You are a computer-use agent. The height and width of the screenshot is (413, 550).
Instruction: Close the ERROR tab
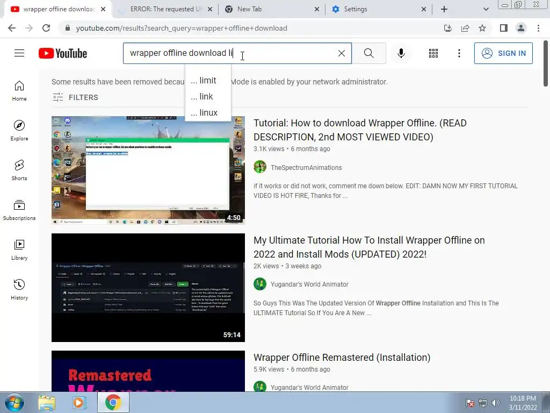point(210,9)
